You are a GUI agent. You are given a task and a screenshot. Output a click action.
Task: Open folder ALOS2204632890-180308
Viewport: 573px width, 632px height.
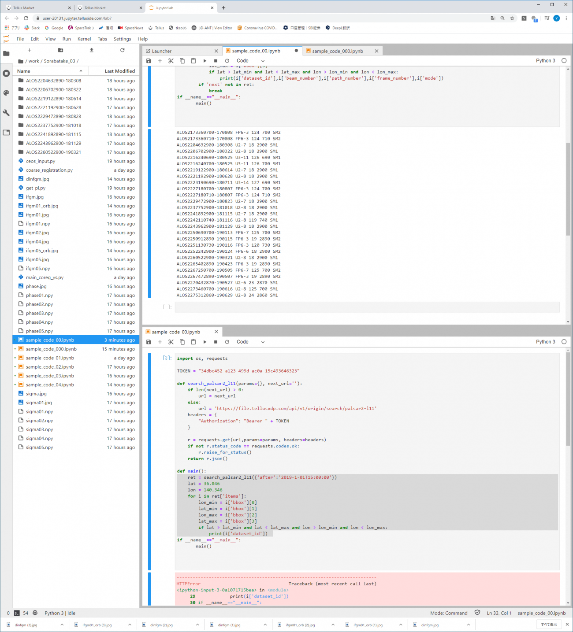click(x=76, y=81)
